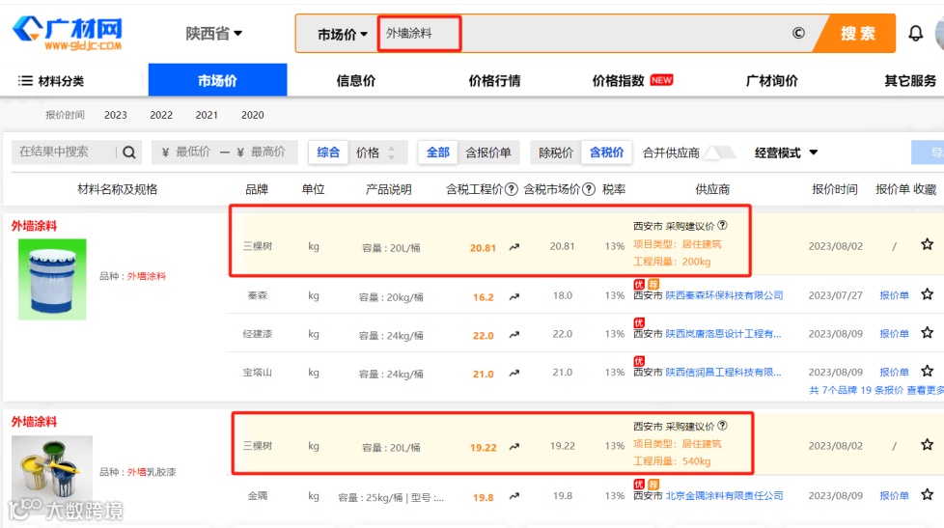The image size is (944, 528).
Task: Click help icon beside second 采购建议价
Action: [x=722, y=426]
